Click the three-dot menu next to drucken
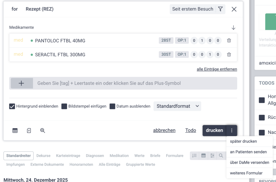This screenshot has width=276, height=182. pos(232,131)
